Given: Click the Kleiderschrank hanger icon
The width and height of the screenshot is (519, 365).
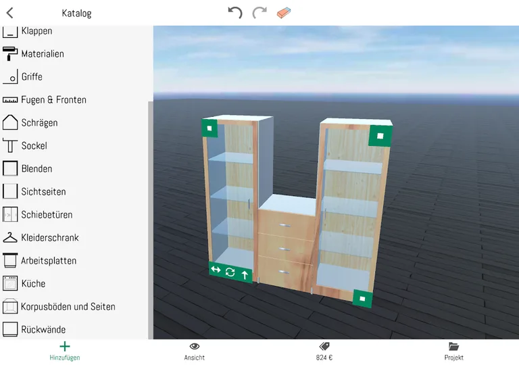Looking at the screenshot, I should [x=10, y=237].
